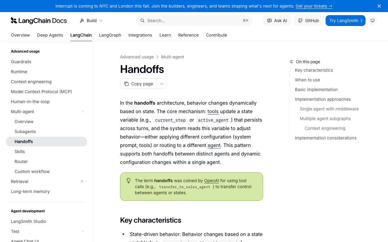Jump to Key characteristics in table of contents
The image size is (388, 242).
[314, 70]
